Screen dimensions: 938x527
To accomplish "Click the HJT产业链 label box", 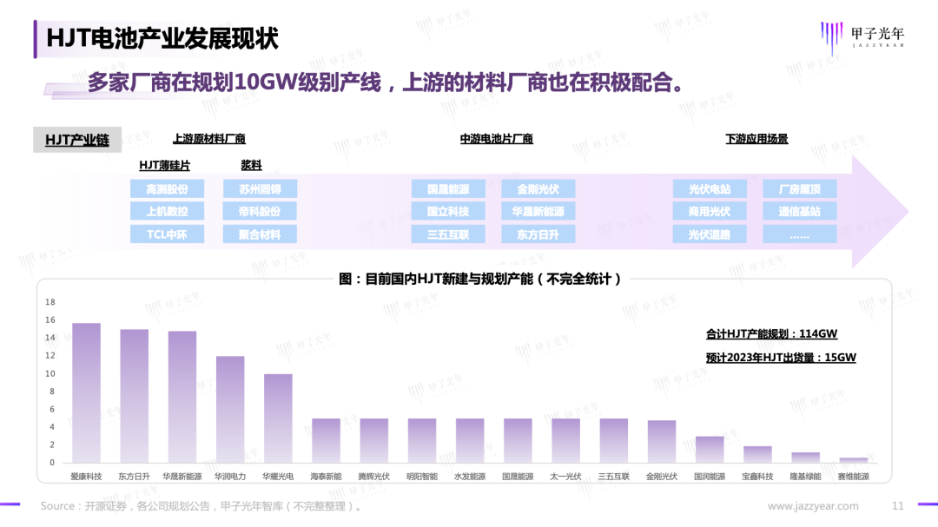I will point(77,140).
